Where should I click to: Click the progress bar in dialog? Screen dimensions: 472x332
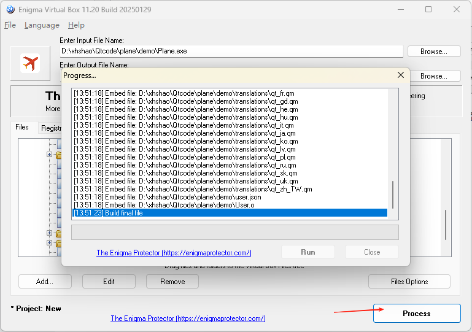pos(235,233)
